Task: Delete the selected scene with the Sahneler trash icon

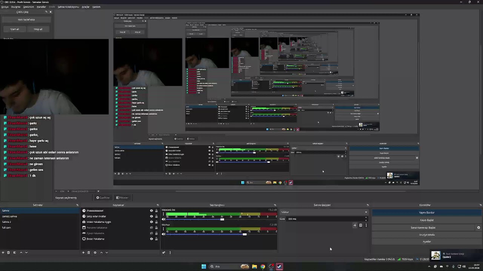Action: pyautogui.click(x=8, y=253)
